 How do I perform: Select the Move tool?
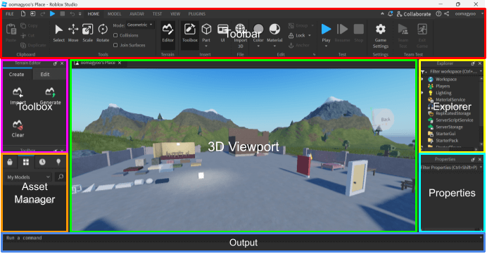point(73,33)
